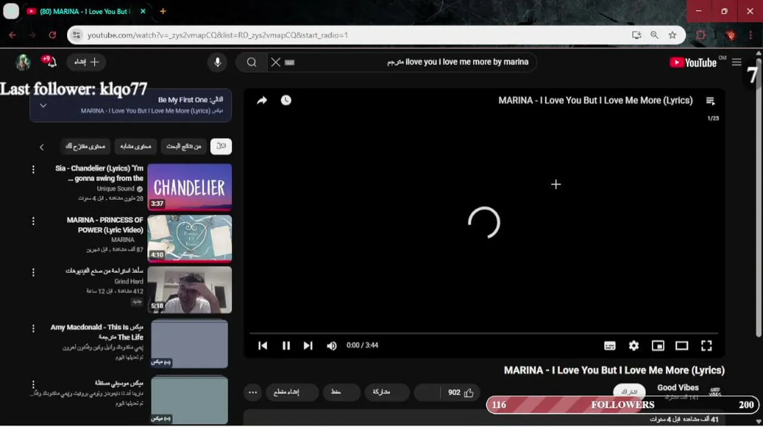Click the 'إنشاء مقطع' clip button
Screen dimensions: 763x427
[292, 393]
